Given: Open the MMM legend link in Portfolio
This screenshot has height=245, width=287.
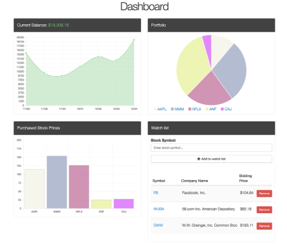Looking at the screenshot, I should (x=179, y=109).
